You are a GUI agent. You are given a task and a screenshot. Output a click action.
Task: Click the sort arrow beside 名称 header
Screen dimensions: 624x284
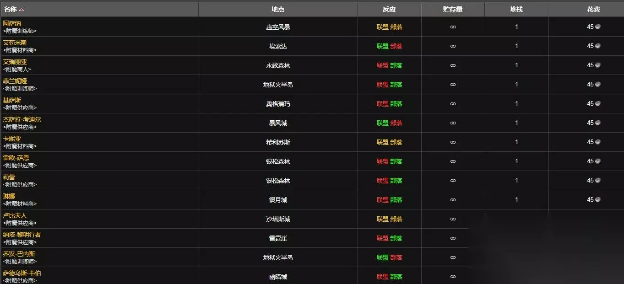pyautogui.click(x=22, y=10)
